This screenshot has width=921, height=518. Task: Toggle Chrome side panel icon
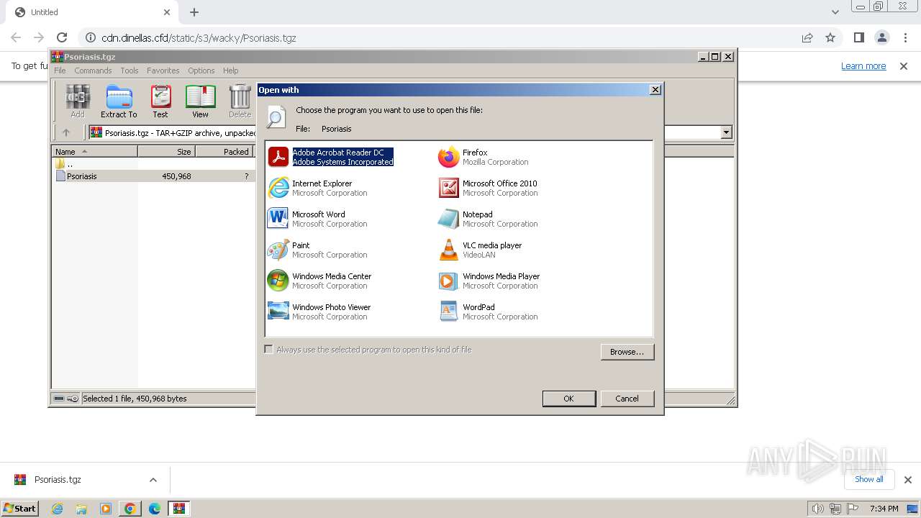point(858,37)
